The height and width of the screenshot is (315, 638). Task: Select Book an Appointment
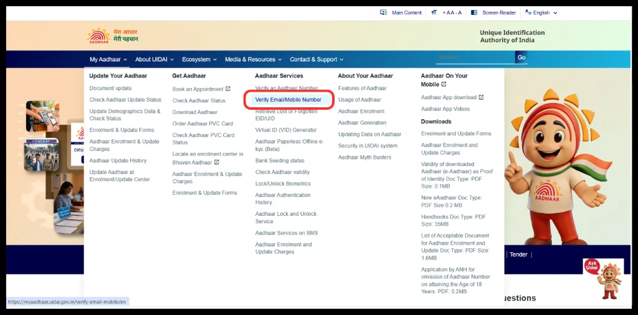click(x=198, y=89)
